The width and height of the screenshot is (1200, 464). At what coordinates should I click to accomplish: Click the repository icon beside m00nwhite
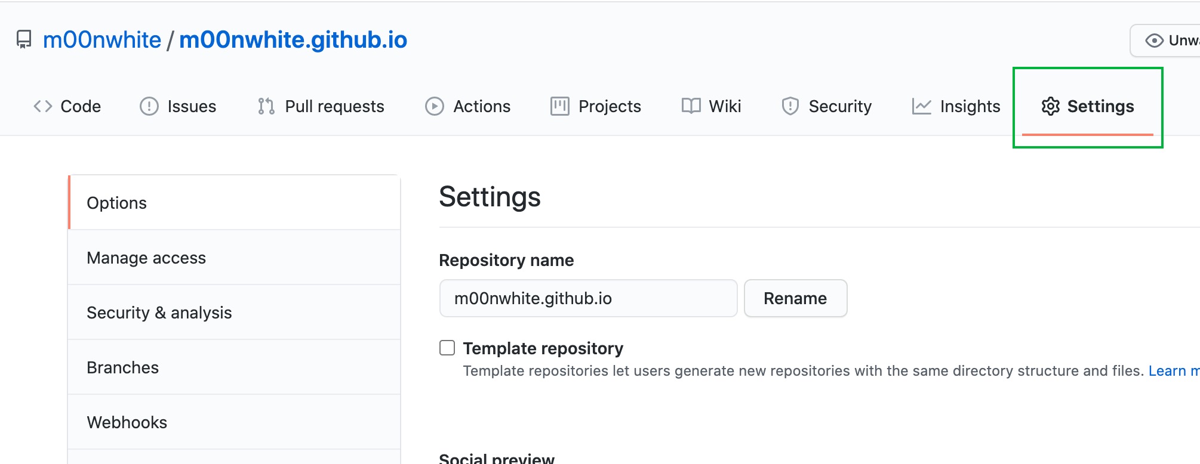[24, 40]
